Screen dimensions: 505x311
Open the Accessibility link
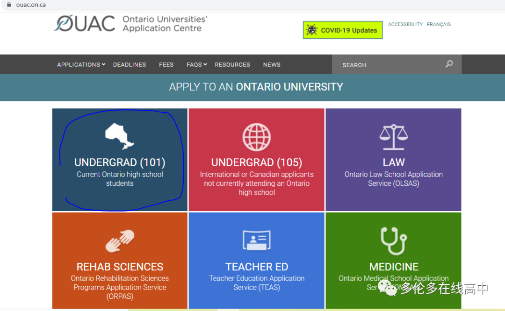tap(405, 24)
